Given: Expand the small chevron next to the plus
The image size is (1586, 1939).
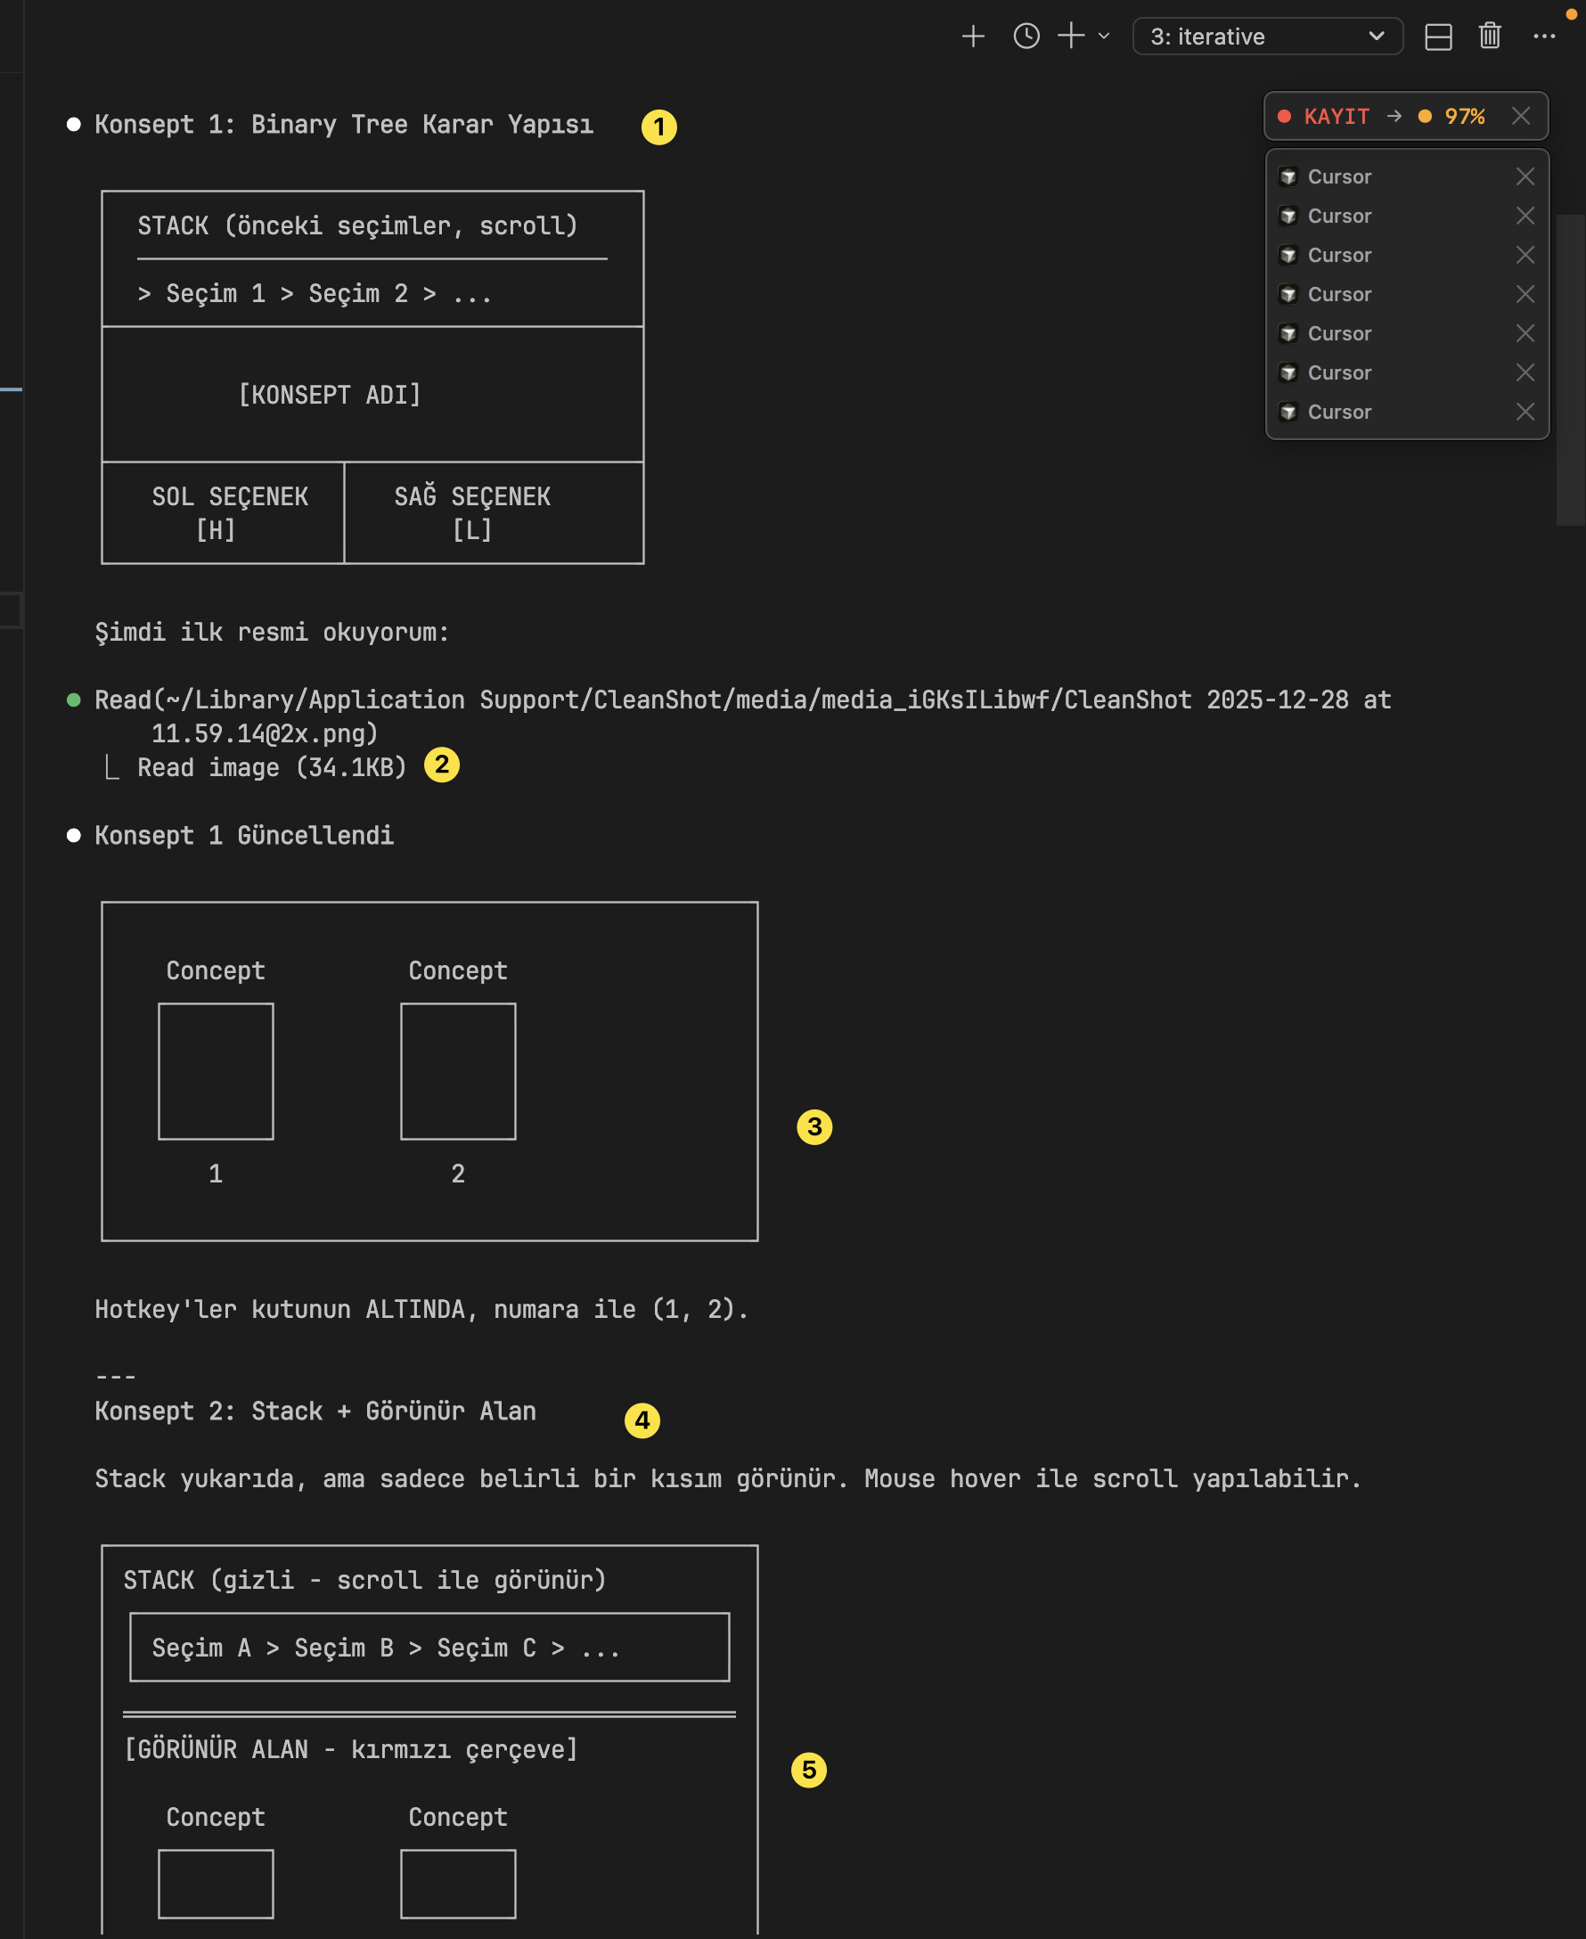Looking at the screenshot, I should [x=1104, y=37].
